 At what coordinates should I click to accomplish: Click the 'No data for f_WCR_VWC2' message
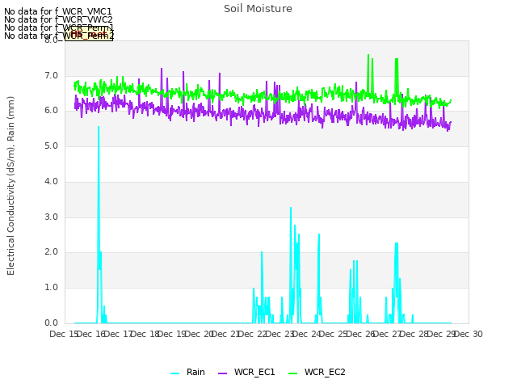point(58,19)
